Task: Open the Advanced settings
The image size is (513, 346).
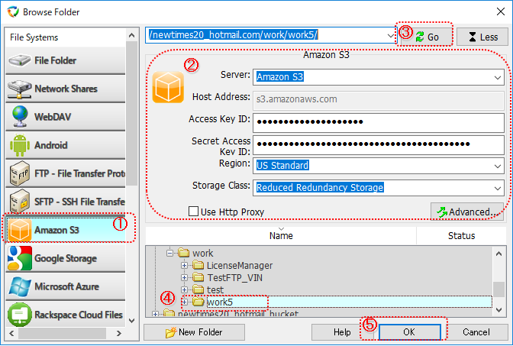Action: 467,212
